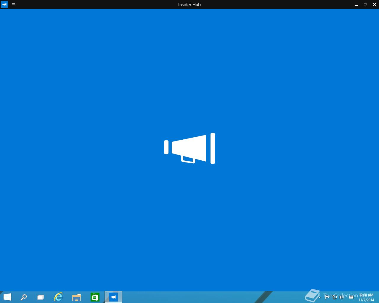This screenshot has width=379, height=303.
Task: Open the Action Center flag icon
Action: tap(327, 297)
